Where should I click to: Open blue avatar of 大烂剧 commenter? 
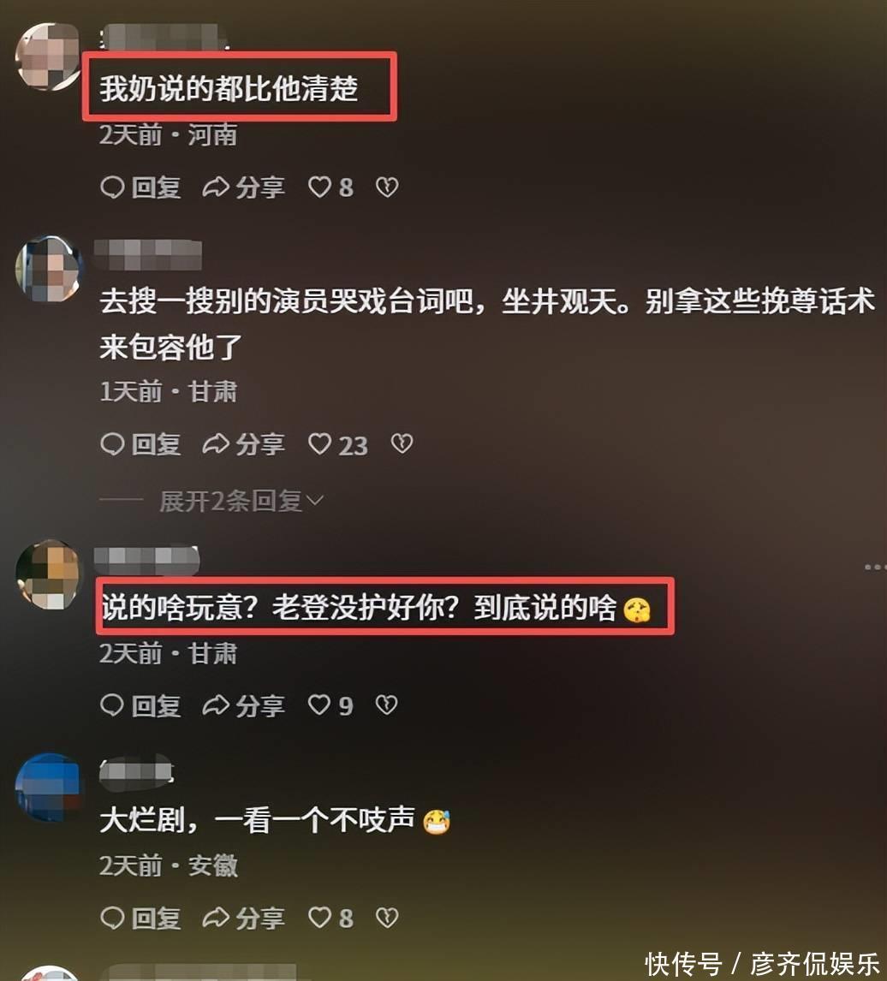tap(48, 787)
